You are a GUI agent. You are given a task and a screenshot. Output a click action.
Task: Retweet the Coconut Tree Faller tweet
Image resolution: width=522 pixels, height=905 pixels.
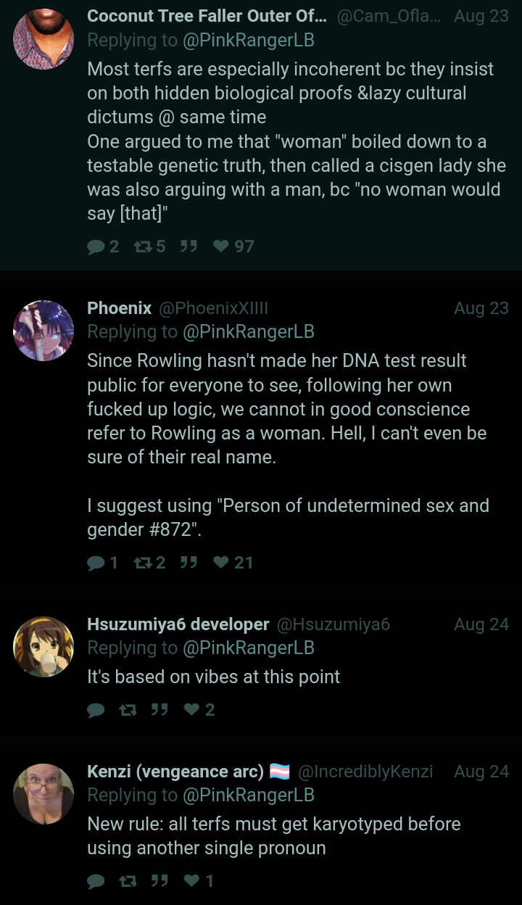[142, 247]
